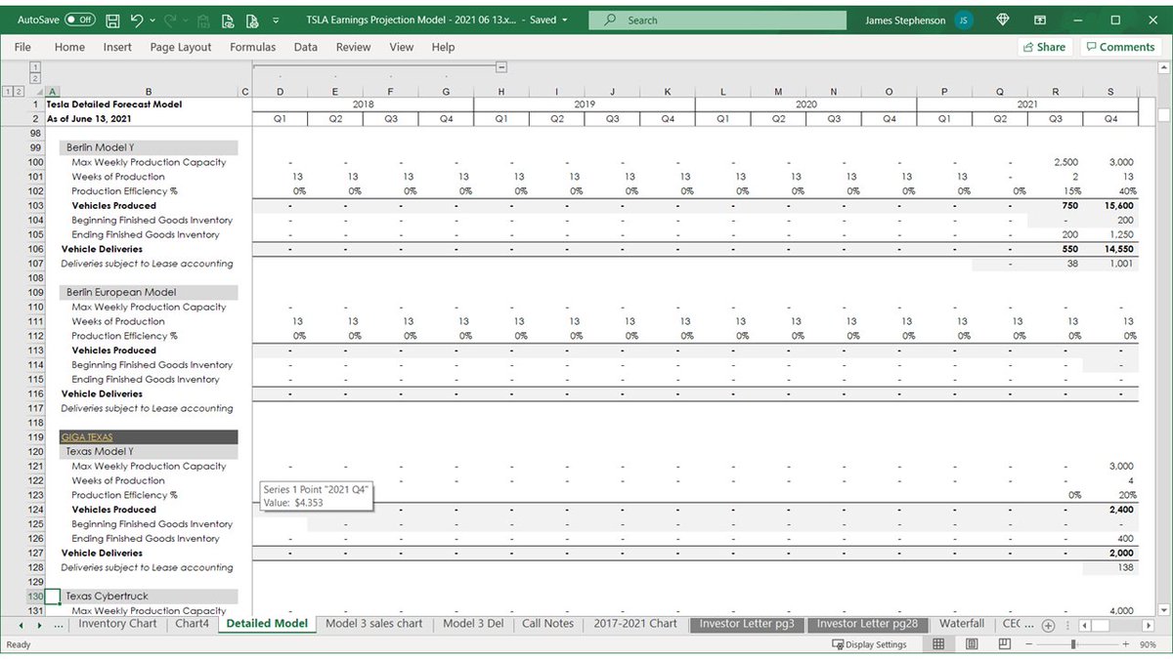The image size is (1173, 659).
Task: Collapse the column group with minus button
Action: point(501,67)
